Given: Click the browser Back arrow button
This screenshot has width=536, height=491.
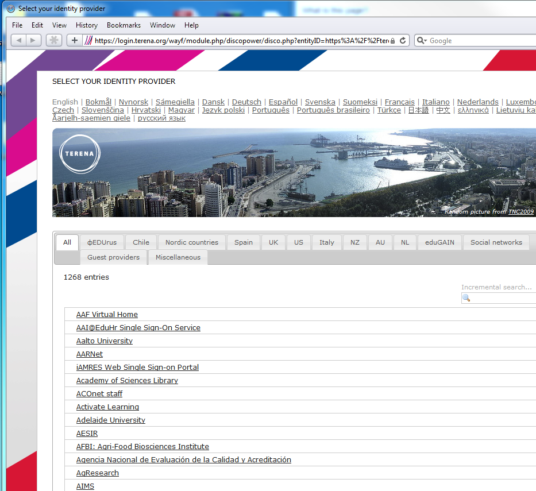Looking at the screenshot, I should coord(18,40).
